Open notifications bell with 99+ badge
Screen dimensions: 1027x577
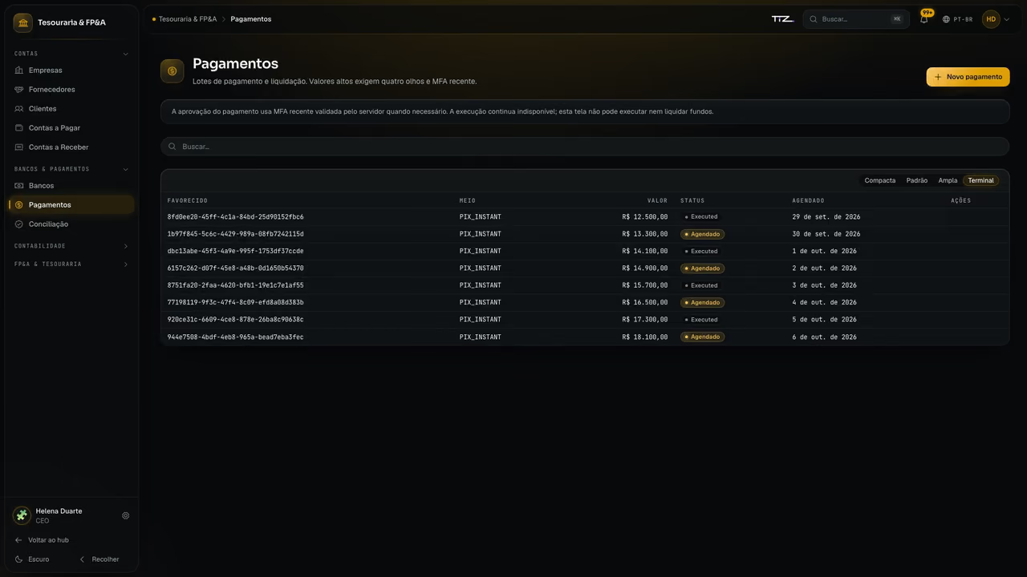(x=923, y=19)
